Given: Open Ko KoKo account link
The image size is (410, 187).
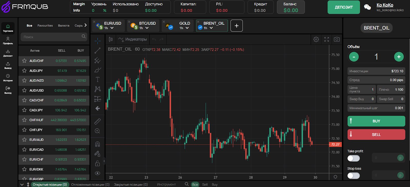Looking at the screenshot, I should point(385,5).
